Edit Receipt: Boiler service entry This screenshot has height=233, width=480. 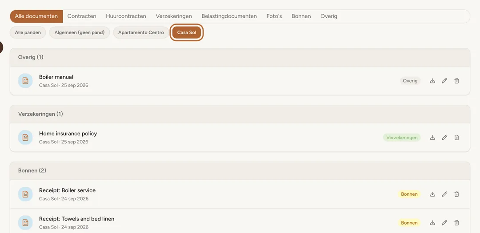coord(444,194)
